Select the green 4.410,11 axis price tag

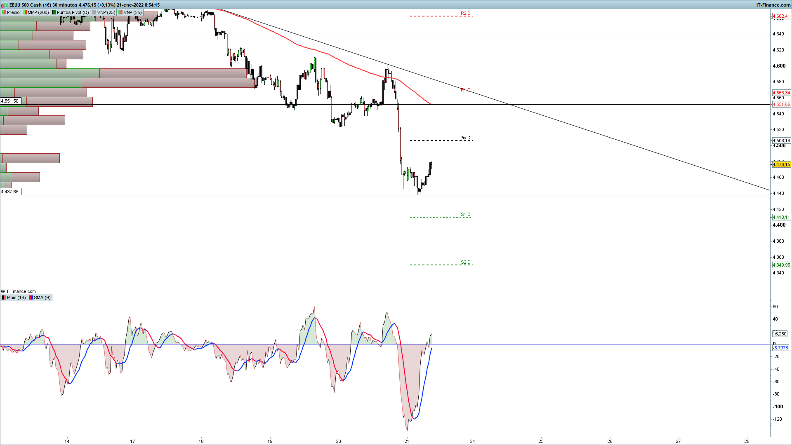[781, 217]
